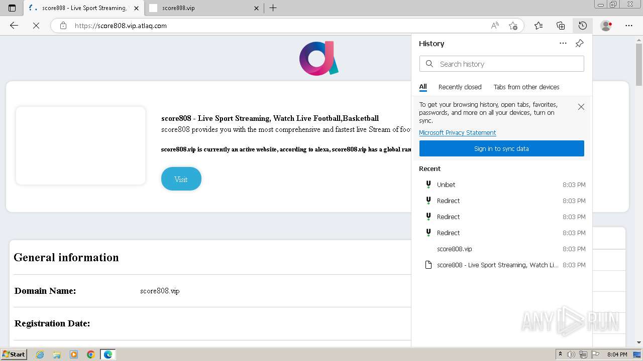643x361 pixels.
Task: Click the blue Visit button
Action: (181, 179)
